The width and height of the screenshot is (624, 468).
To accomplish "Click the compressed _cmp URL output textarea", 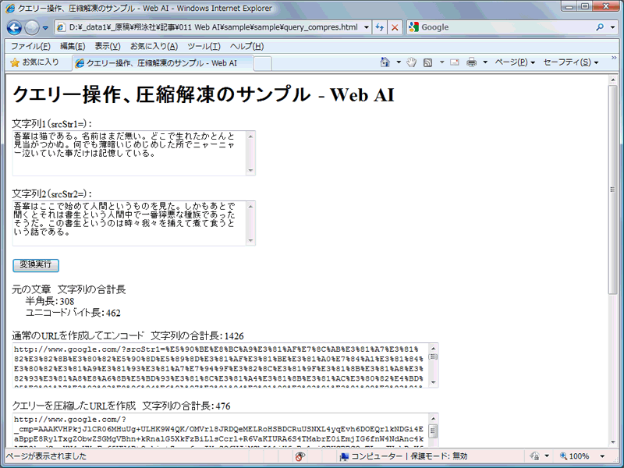I will (221, 430).
